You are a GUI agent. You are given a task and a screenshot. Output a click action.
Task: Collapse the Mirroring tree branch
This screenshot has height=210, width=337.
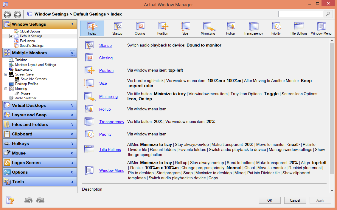6,89
